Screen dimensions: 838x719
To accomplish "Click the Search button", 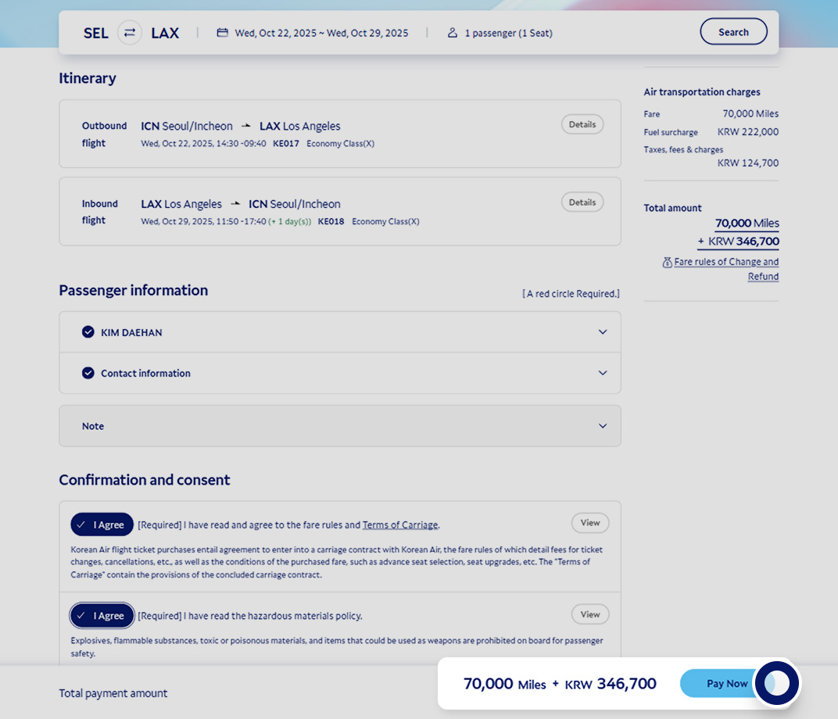I will [x=732, y=32].
